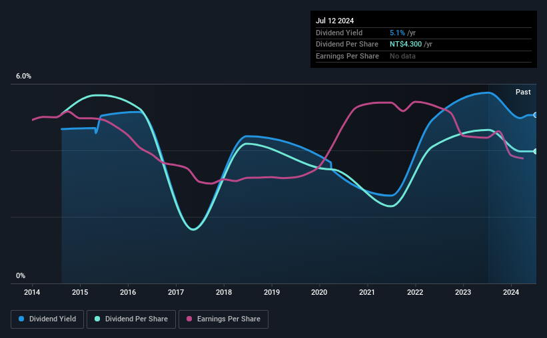Click the No data earnings value
The height and width of the screenshot is (338, 547).
click(x=402, y=56)
